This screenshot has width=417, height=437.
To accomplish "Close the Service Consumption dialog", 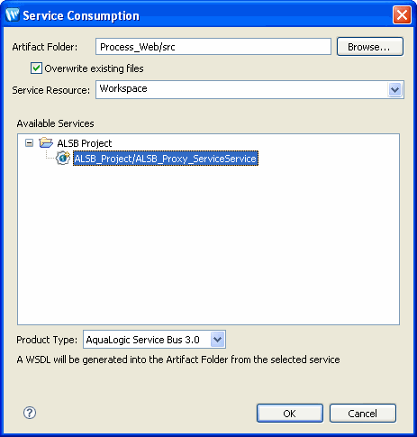I will 402,14.
